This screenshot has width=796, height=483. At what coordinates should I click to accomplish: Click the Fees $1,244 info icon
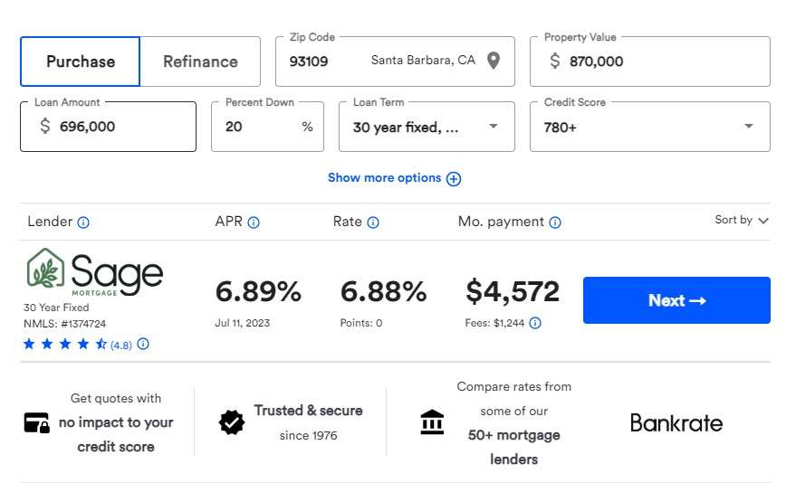tap(535, 323)
